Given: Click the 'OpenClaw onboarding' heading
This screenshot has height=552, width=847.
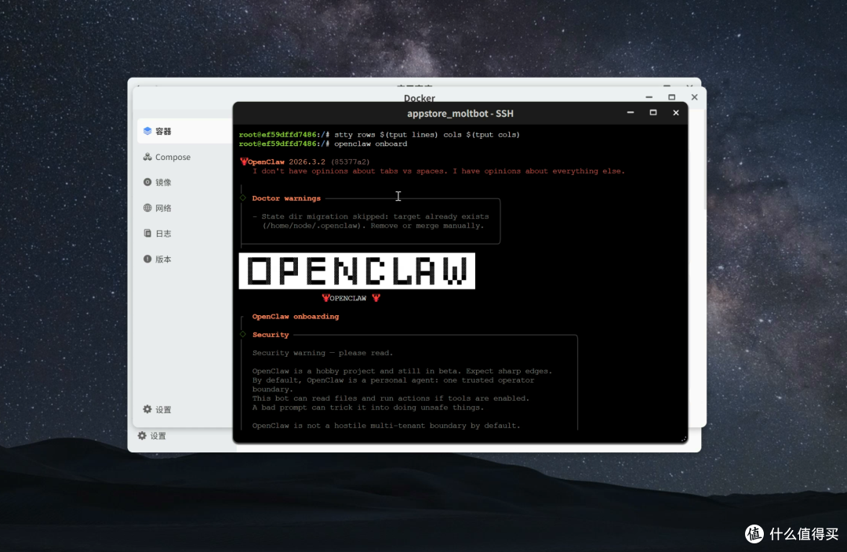Looking at the screenshot, I should 296,317.
